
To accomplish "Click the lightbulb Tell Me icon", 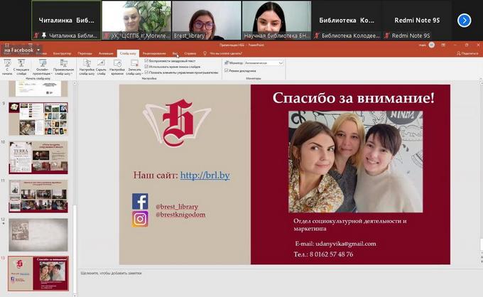I will pyautogui.click(x=205, y=53).
